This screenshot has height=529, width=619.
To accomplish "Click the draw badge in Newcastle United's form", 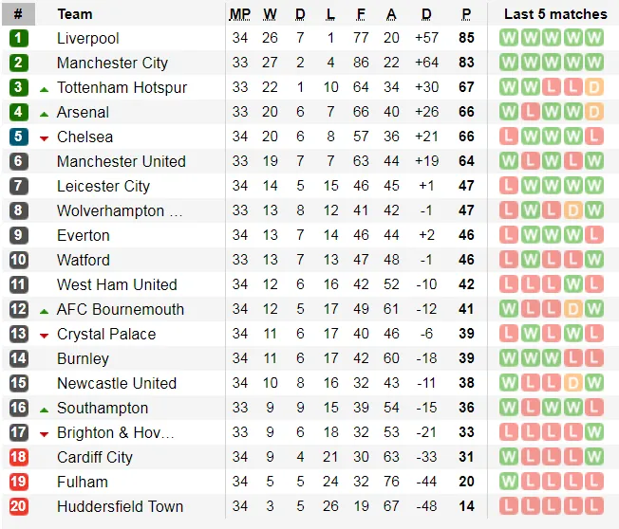I will click(573, 384).
